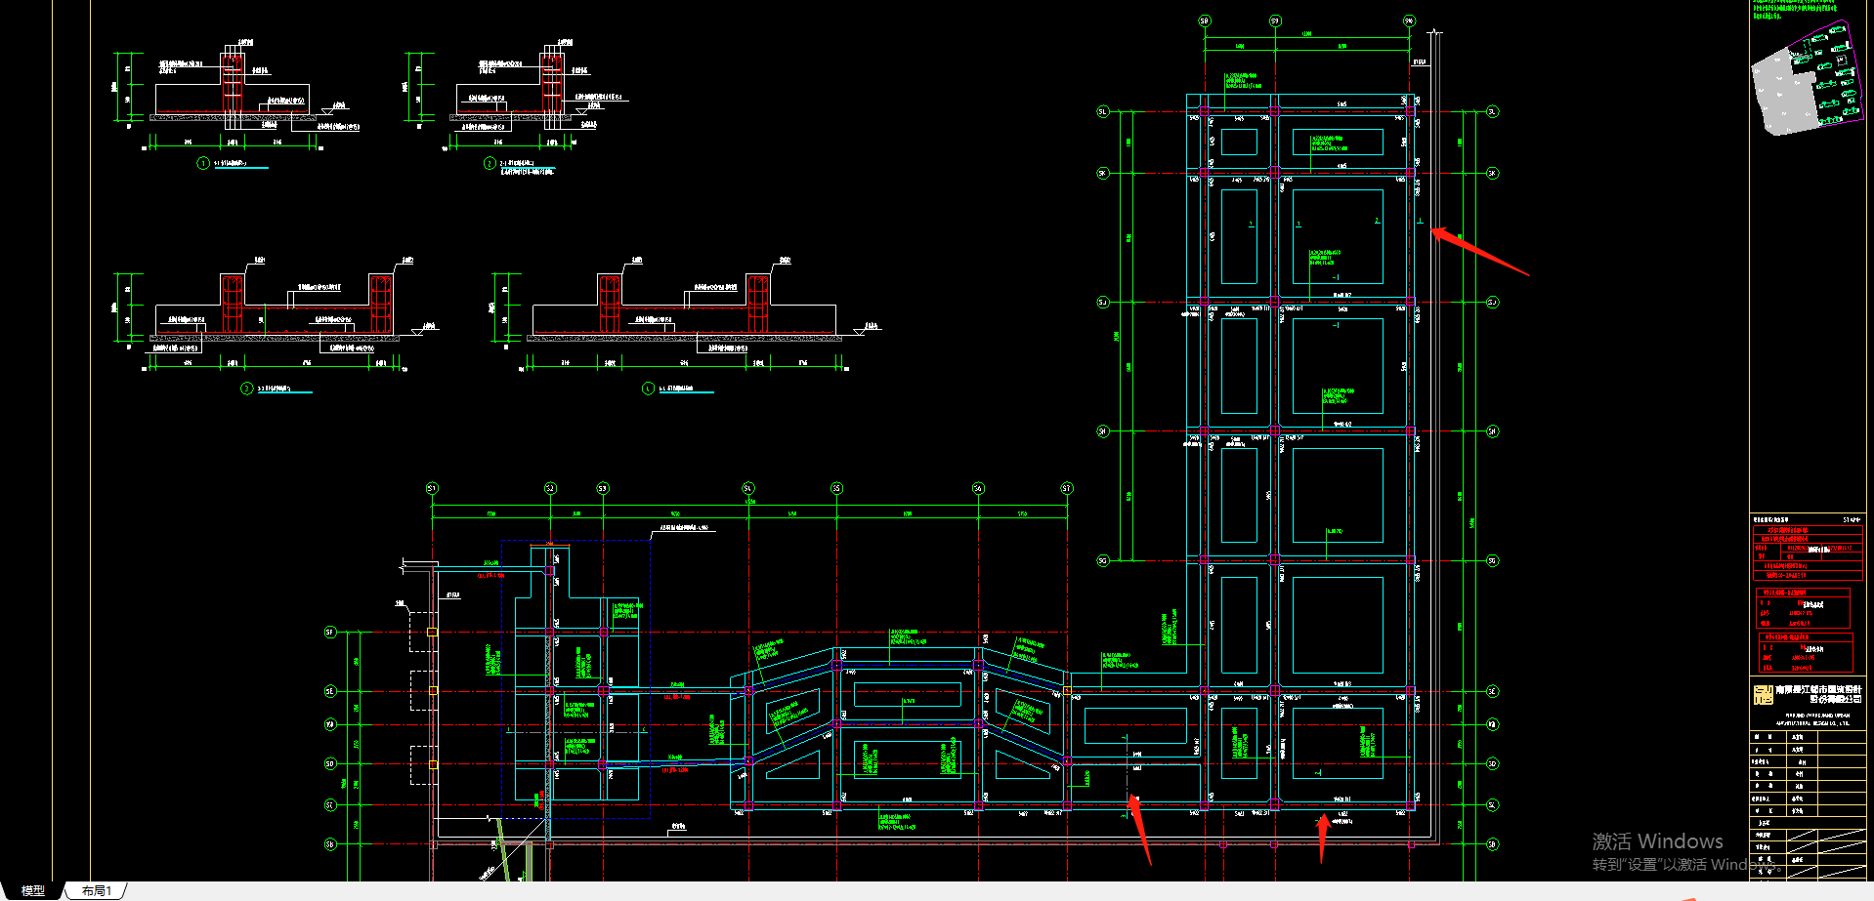Click grid axis bubble S4
1874x901 pixels.
pyautogui.click(x=748, y=488)
